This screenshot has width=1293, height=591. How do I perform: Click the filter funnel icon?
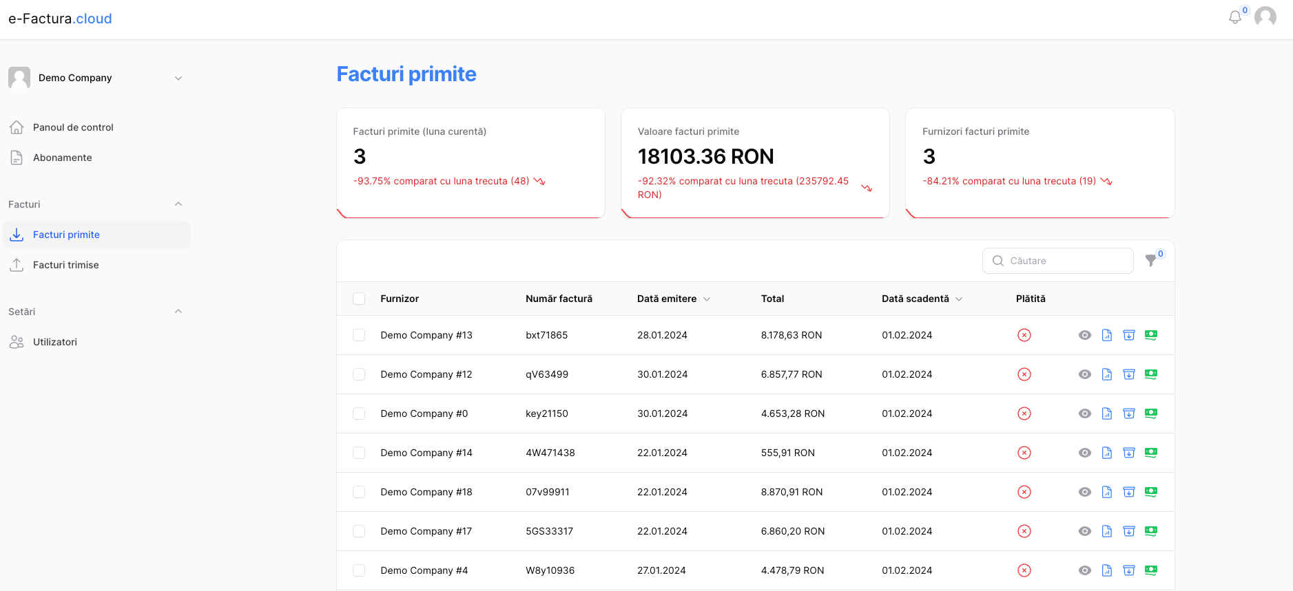(1150, 261)
